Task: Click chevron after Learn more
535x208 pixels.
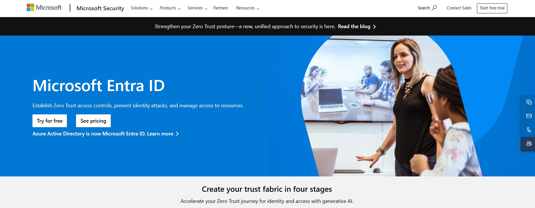Action: [x=177, y=134]
